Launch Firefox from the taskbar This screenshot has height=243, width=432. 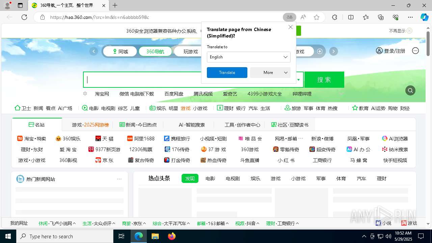(x=171, y=236)
